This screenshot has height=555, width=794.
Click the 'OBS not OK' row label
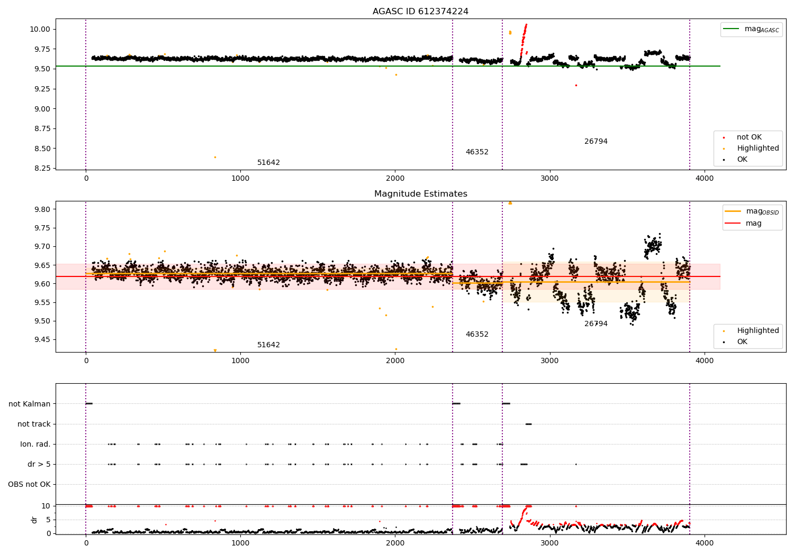pos(29,485)
